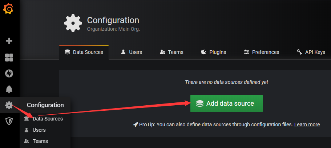Go to the Preferences tab
This screenshot has height=148, width=331.
tap(261, 52)
